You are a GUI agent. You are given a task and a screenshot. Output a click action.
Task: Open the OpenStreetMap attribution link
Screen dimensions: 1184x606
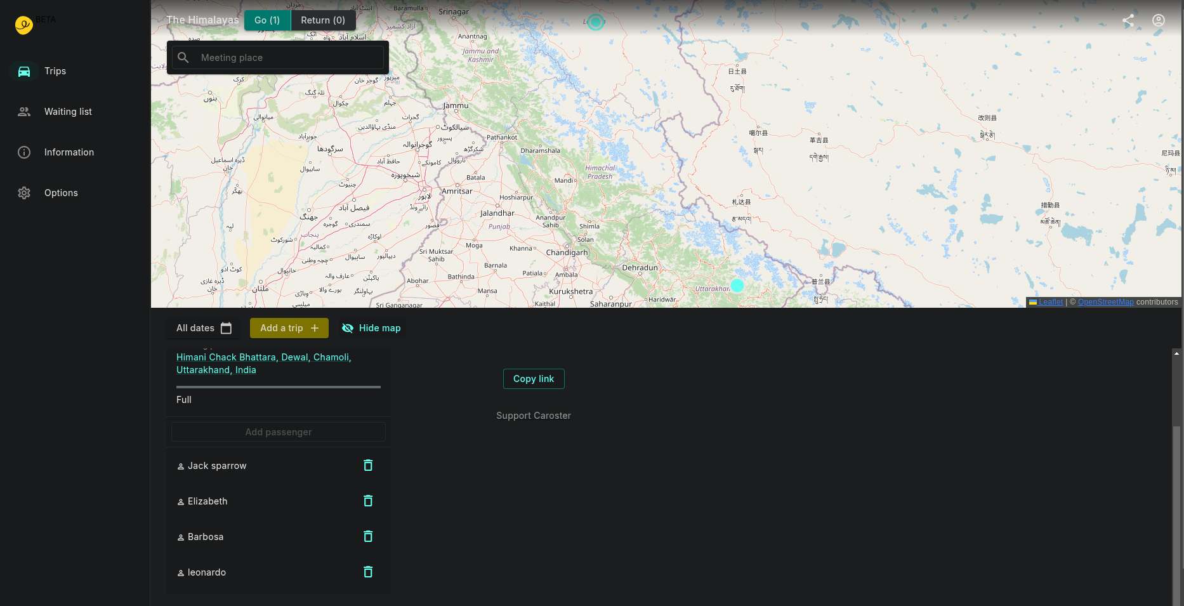(1105, 302)
